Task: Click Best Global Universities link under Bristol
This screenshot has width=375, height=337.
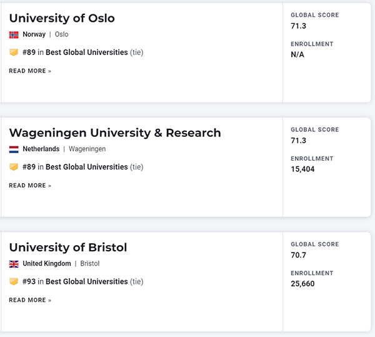Action: (x=86, y=282)
